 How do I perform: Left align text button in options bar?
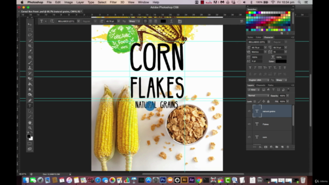tap(145, 21)
